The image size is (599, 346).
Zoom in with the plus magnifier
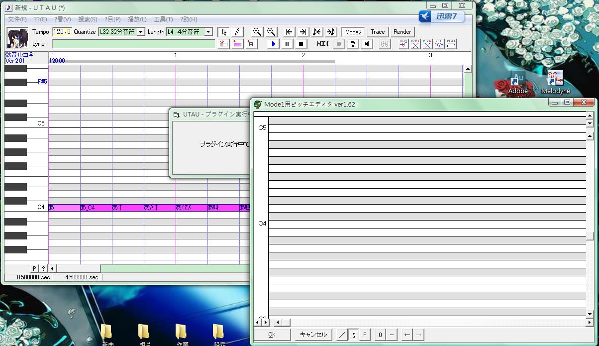[257, 32]
